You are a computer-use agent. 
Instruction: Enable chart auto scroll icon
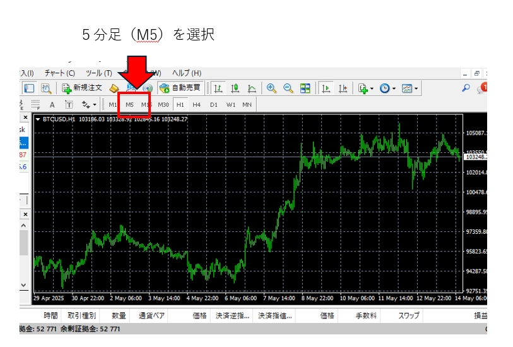pos(327,88)
